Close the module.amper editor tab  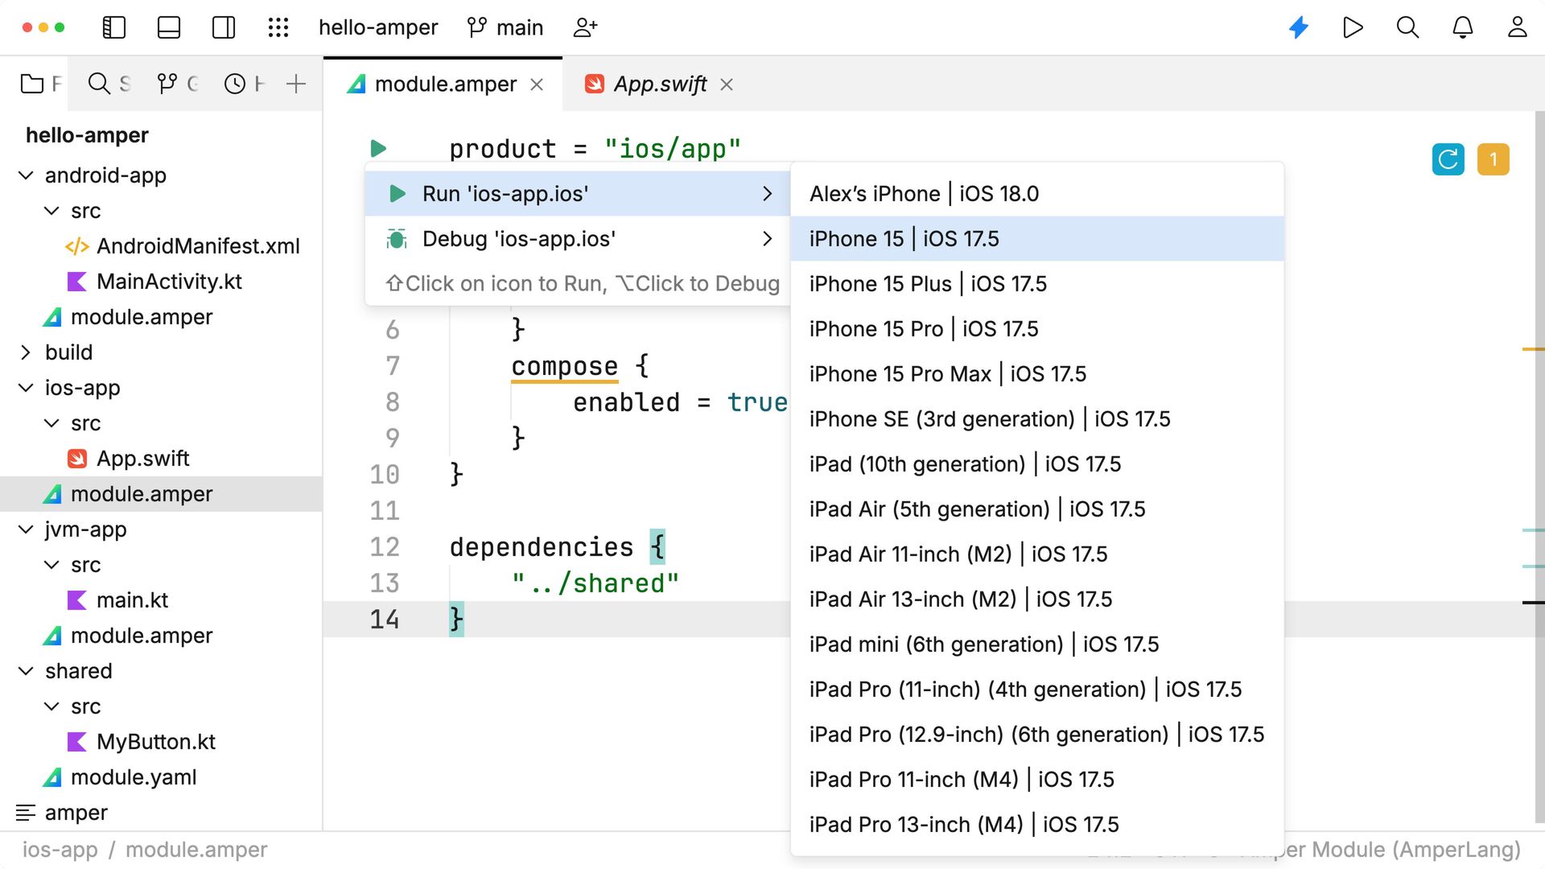pos(537,84)
